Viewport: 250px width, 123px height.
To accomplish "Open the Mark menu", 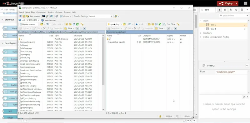I will point(27,12).
